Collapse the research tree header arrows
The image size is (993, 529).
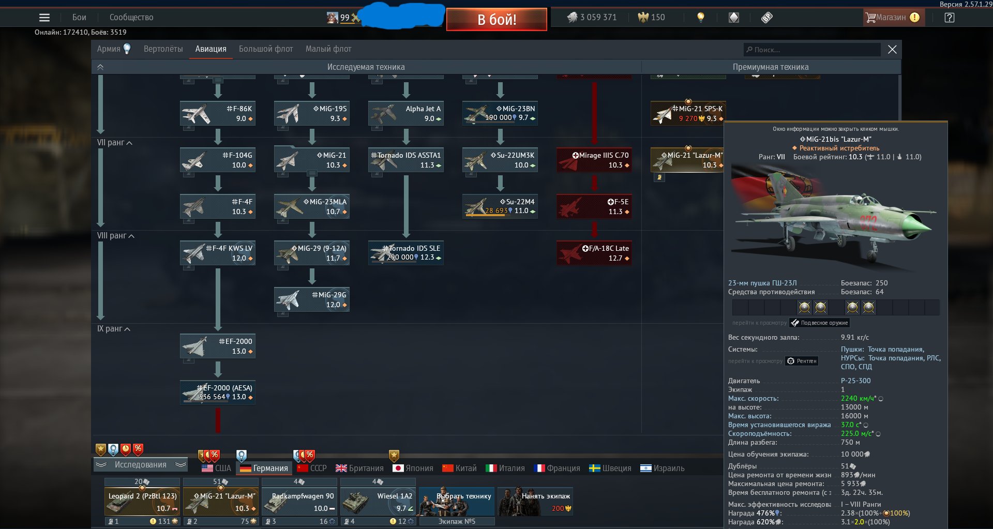(100, 67)
